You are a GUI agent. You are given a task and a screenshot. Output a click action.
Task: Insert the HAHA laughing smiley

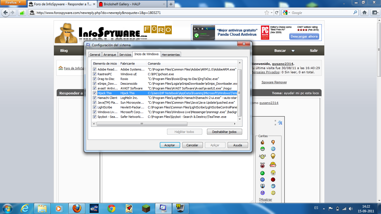(263, 165)
